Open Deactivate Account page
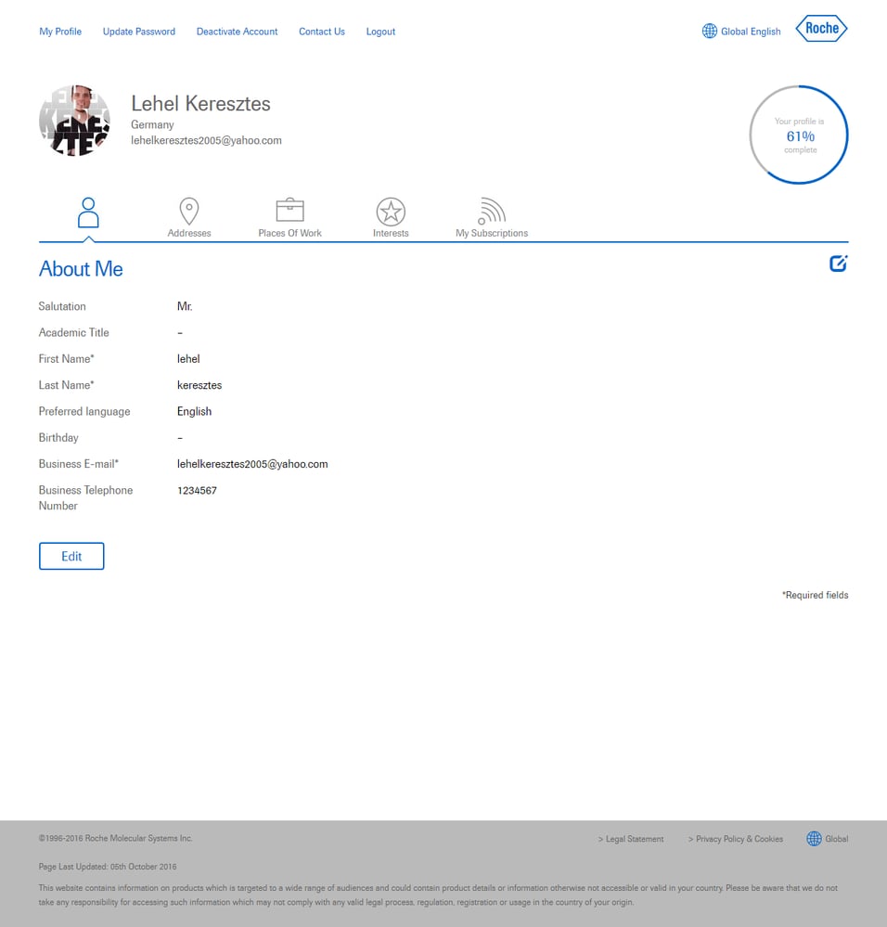This screenshot has width=887, height=927. 237,32
